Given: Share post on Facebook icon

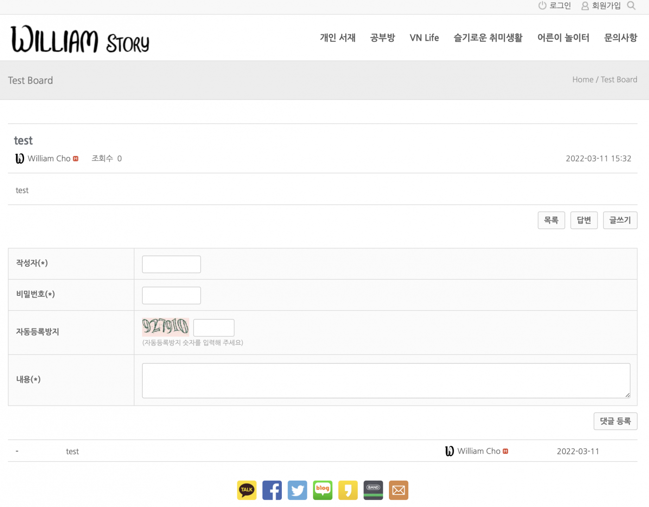Looking at the screenshot, I should point(272,490).
